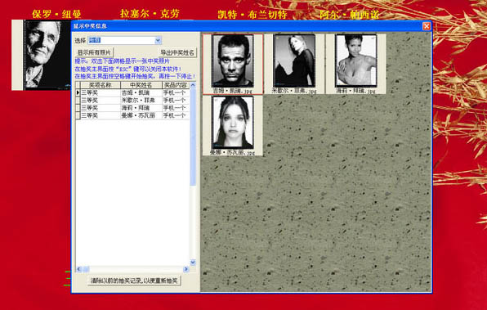
Task: Click 阿尔·帕西诺 name label in background window
Action: pyautogui.click(x=350, y=15)
